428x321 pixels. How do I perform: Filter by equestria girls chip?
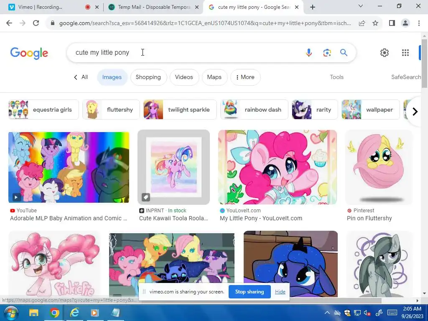[x=43, y=110]
